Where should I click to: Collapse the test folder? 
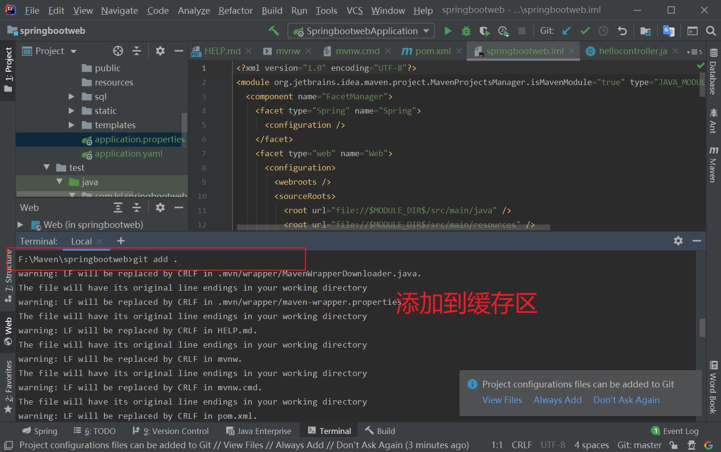[x=46, y=167]
